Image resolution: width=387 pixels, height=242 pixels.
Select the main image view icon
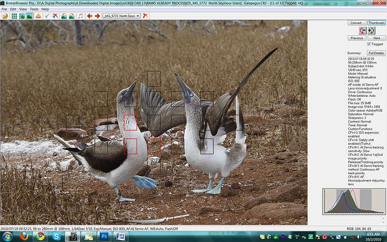pos(30,16)
